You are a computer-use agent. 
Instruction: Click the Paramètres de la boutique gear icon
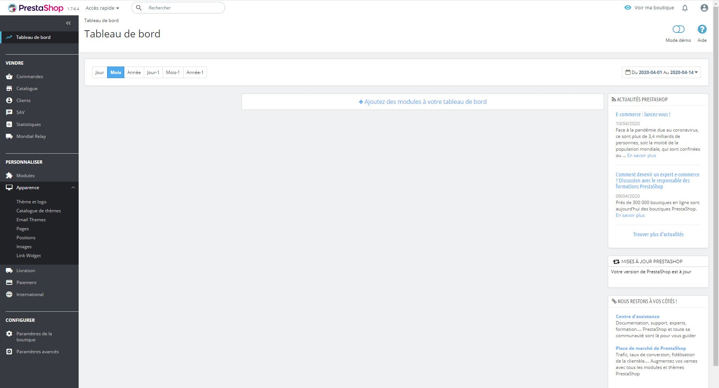(9, 334)
